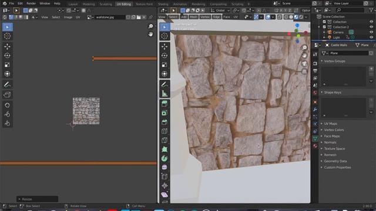
Task: Open the UV editor type dropdown
Action: 6,11
